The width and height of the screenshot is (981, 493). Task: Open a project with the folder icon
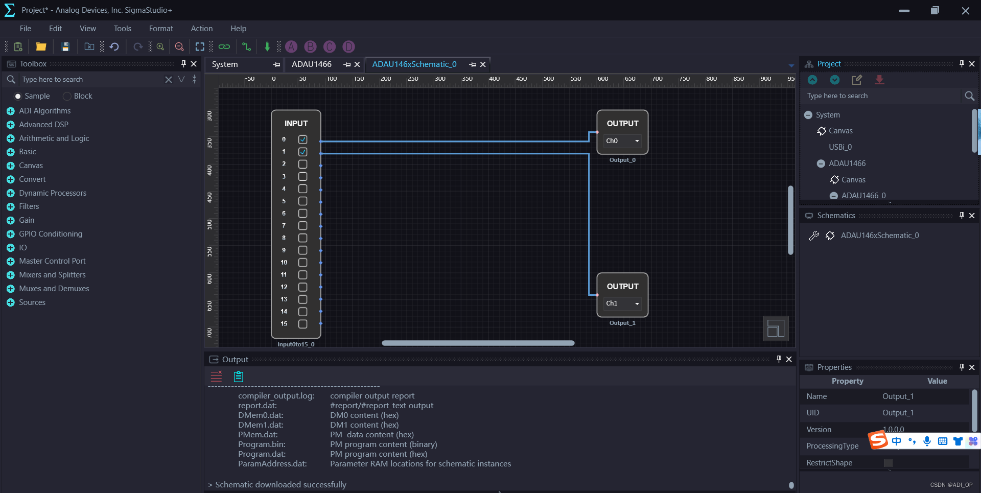[41, 46]
